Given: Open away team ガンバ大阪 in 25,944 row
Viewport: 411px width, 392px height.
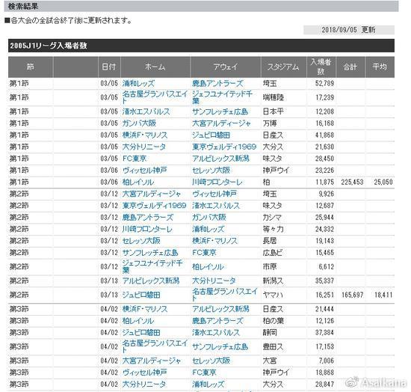Looking at the screenshot, I should coord(209,217).
